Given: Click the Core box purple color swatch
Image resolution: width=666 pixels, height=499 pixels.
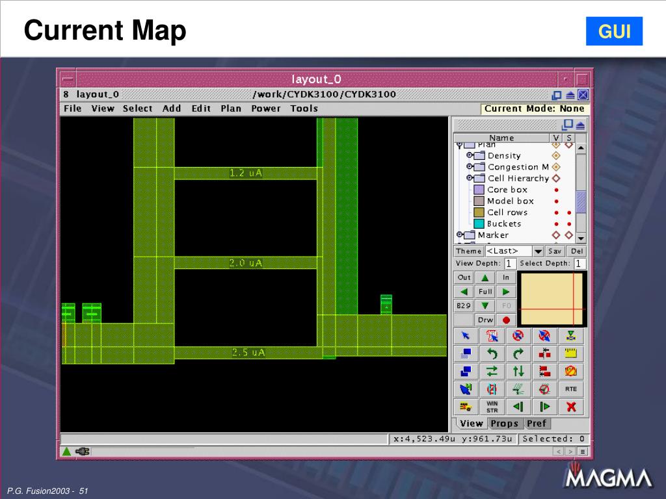Looking at the screenshot, I should pos(479,190).
